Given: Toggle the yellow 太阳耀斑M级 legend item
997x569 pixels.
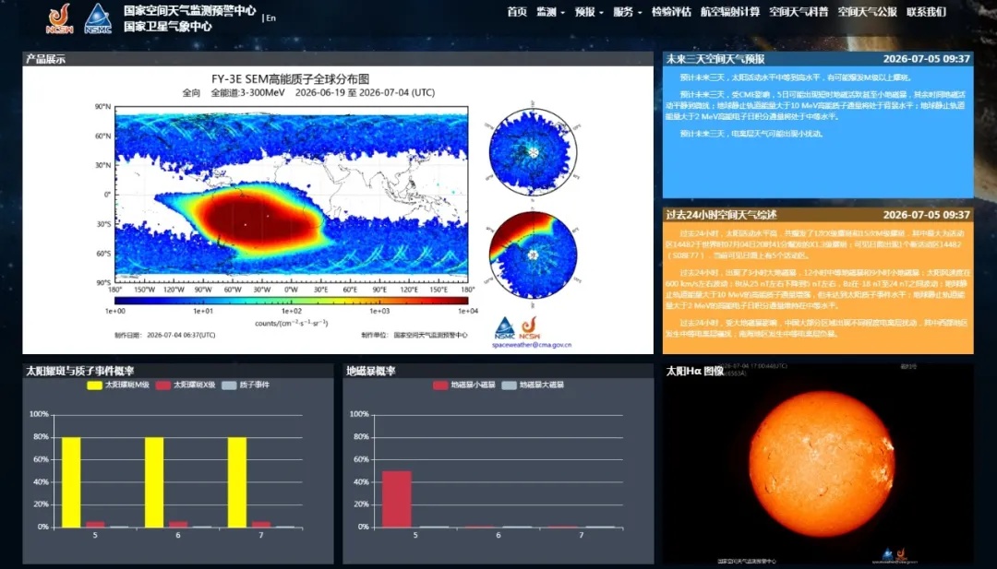Looking at the screenshot, I should tap(118, 385).
